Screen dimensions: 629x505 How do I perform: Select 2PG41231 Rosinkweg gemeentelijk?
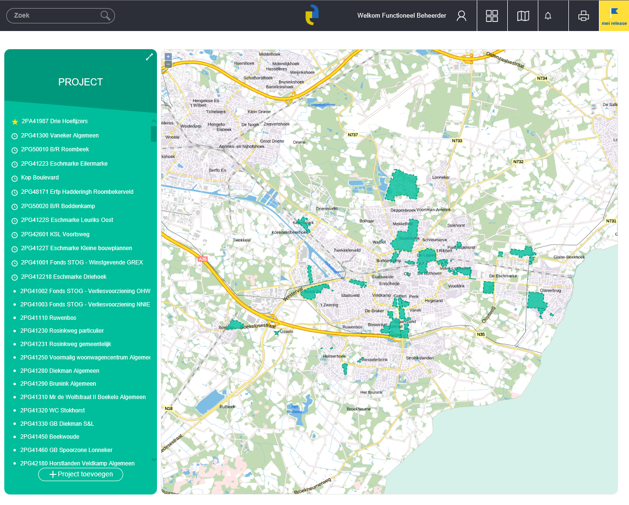pyautogui.click(x=66, y=344)
